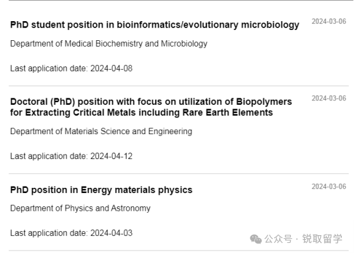This screenshot has width=354, height=253.
Task: Click the word 'bioinformatics/evolutionary' in first title
Action: [178, 25]
